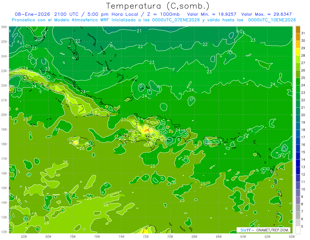
Task: Select the "0000UTC_10ENE2026" valid-until time text
Action: (x=272, y=20)
